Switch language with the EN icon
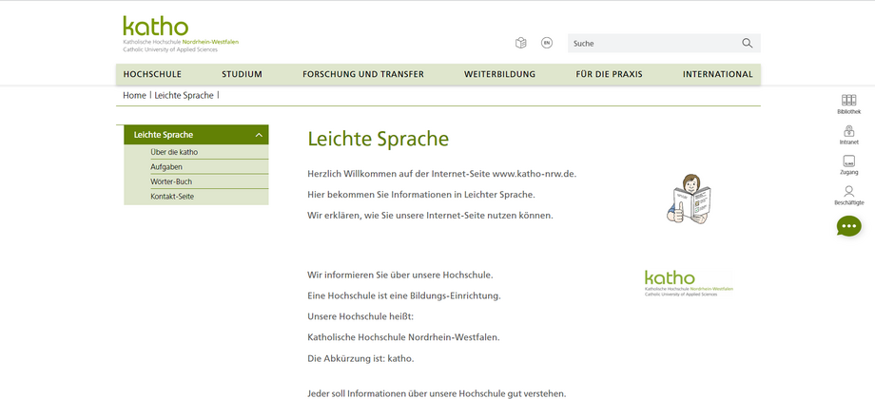The image size is (875, 399). 547,43
